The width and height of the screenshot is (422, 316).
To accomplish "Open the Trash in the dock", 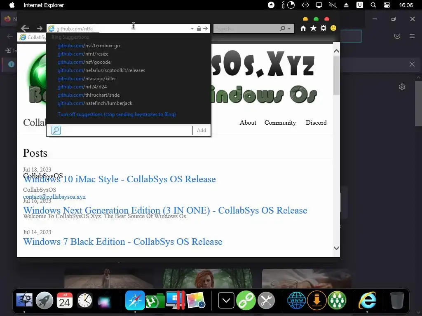I will tap(397, 300).
